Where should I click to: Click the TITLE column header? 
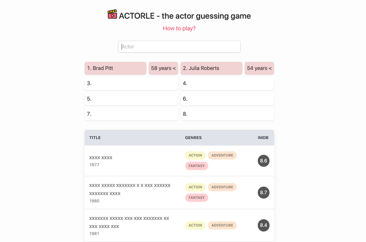95,138
